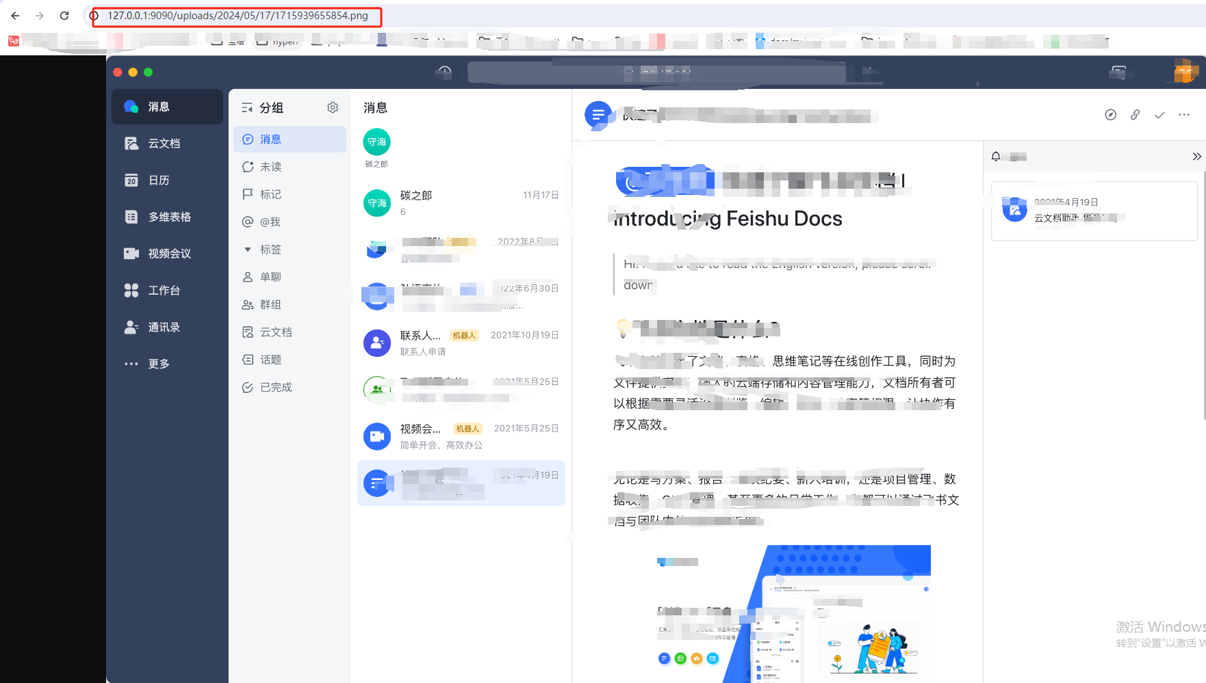Viewport: 1206px width, 683px height.
Task: Open the 分组 settings gear
Action: [333, 107]
